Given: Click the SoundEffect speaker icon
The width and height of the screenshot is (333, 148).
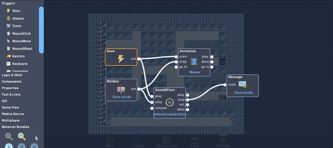Looking at the screenshot, I should [x=169, y=102].
